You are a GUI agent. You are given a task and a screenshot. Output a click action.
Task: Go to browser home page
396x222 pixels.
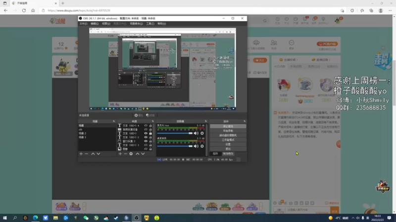click(33, 10)
